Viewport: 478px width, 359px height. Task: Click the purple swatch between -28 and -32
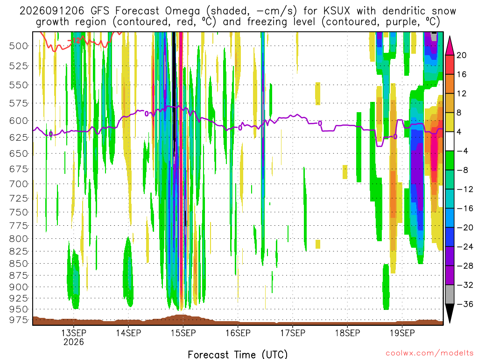click(x=450, y=275)
